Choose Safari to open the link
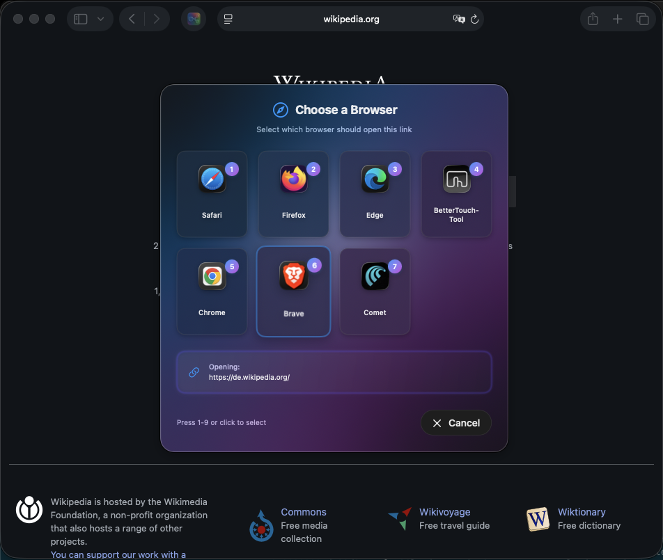 [x=212, y=194]
